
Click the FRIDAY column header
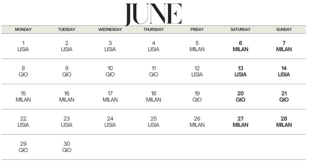[x=197, y=30]
